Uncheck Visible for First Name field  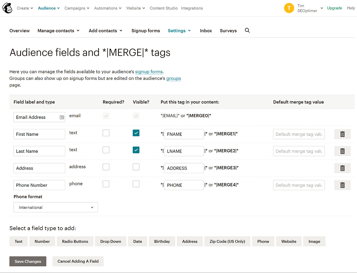tap(136, 133)
